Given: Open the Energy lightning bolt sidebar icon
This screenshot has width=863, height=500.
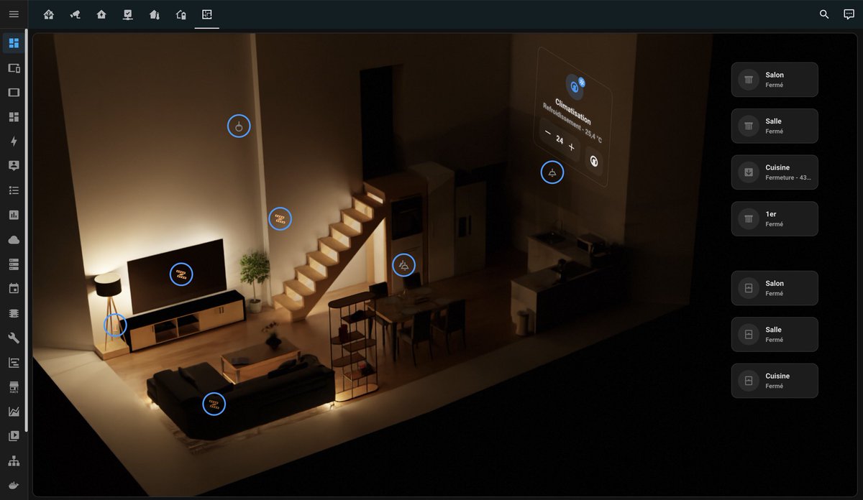Looking at the screenshot, I should (13, 141).
